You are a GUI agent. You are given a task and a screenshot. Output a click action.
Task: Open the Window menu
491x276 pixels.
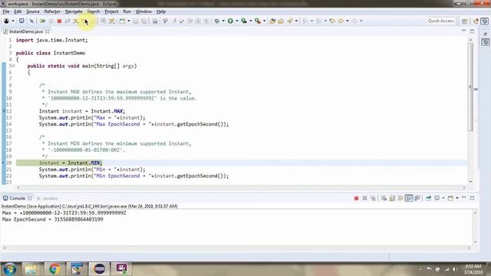(x=143, y=11)
